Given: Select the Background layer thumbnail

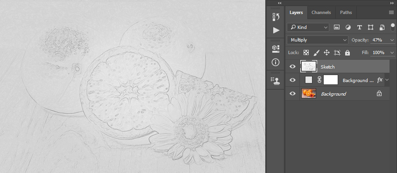Looking at the screenshot, I should point(309,94).
